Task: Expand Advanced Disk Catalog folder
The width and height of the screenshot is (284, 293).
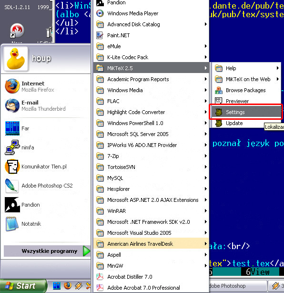Action: coord(151,24)
